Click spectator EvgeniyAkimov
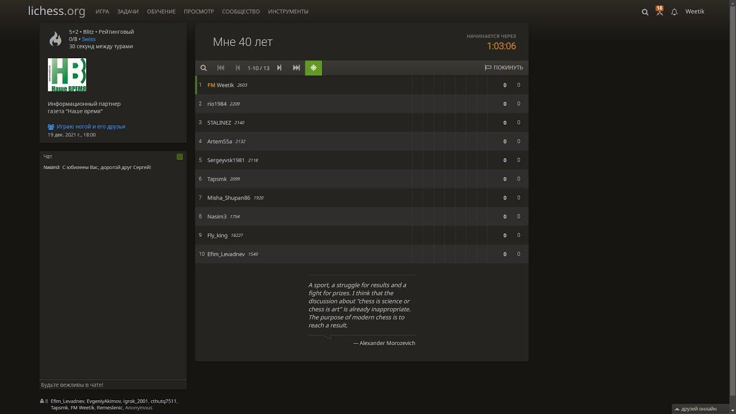 click(x=103, y=401)
